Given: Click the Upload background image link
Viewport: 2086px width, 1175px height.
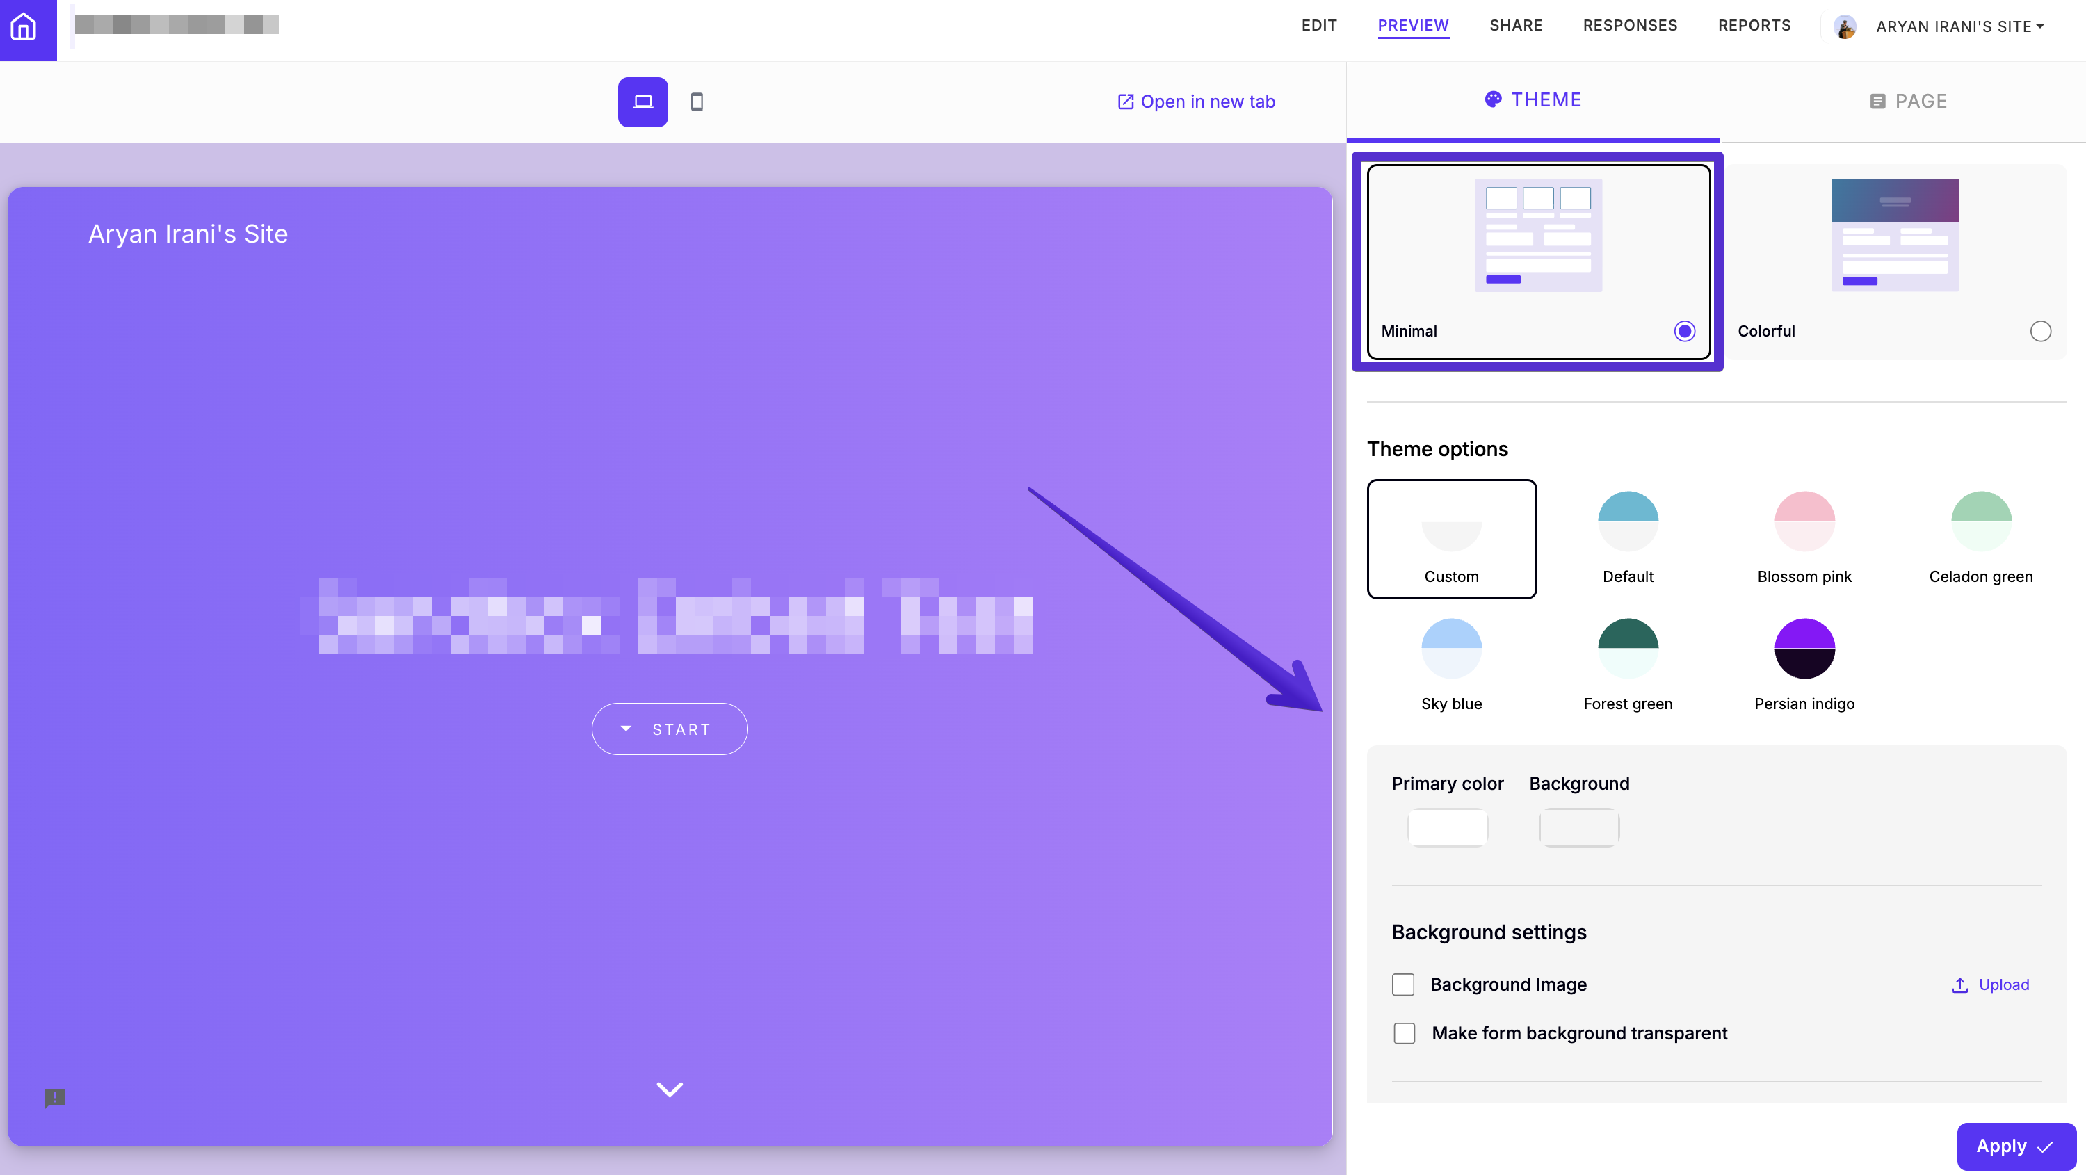Looking at the screenshot, I should [1991, 984].
